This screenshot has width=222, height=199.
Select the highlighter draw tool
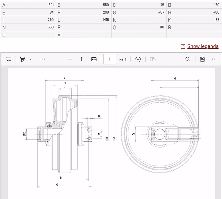coord(23,59)
